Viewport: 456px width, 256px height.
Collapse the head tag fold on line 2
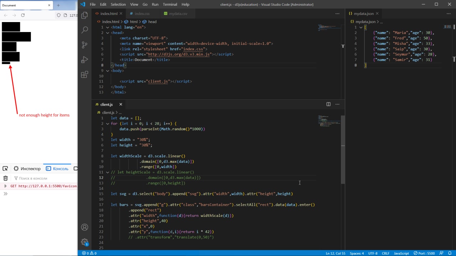point(108,33)
